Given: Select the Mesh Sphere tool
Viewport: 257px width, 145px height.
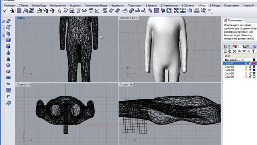Looking at the screenshot, I should (8, 65).
